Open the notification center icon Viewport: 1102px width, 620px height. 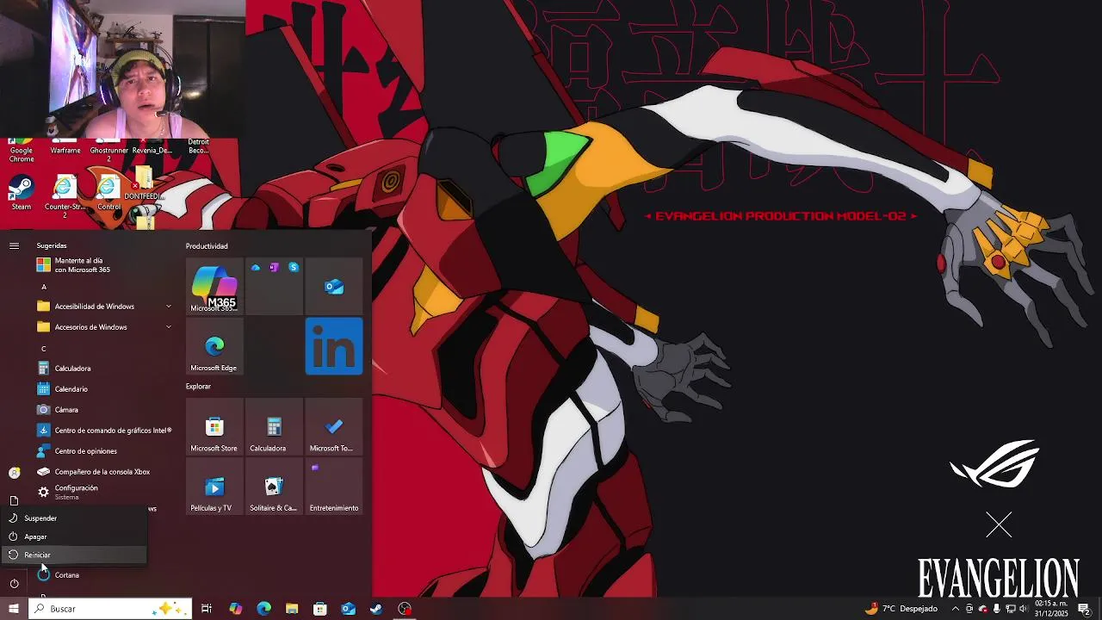click(1084, 609)
